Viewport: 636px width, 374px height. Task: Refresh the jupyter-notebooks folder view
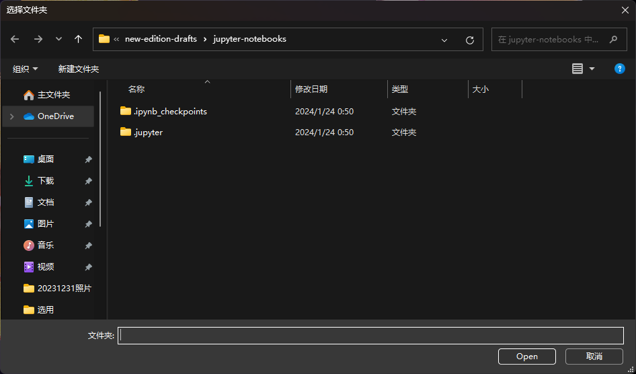(x=470, y=40)
